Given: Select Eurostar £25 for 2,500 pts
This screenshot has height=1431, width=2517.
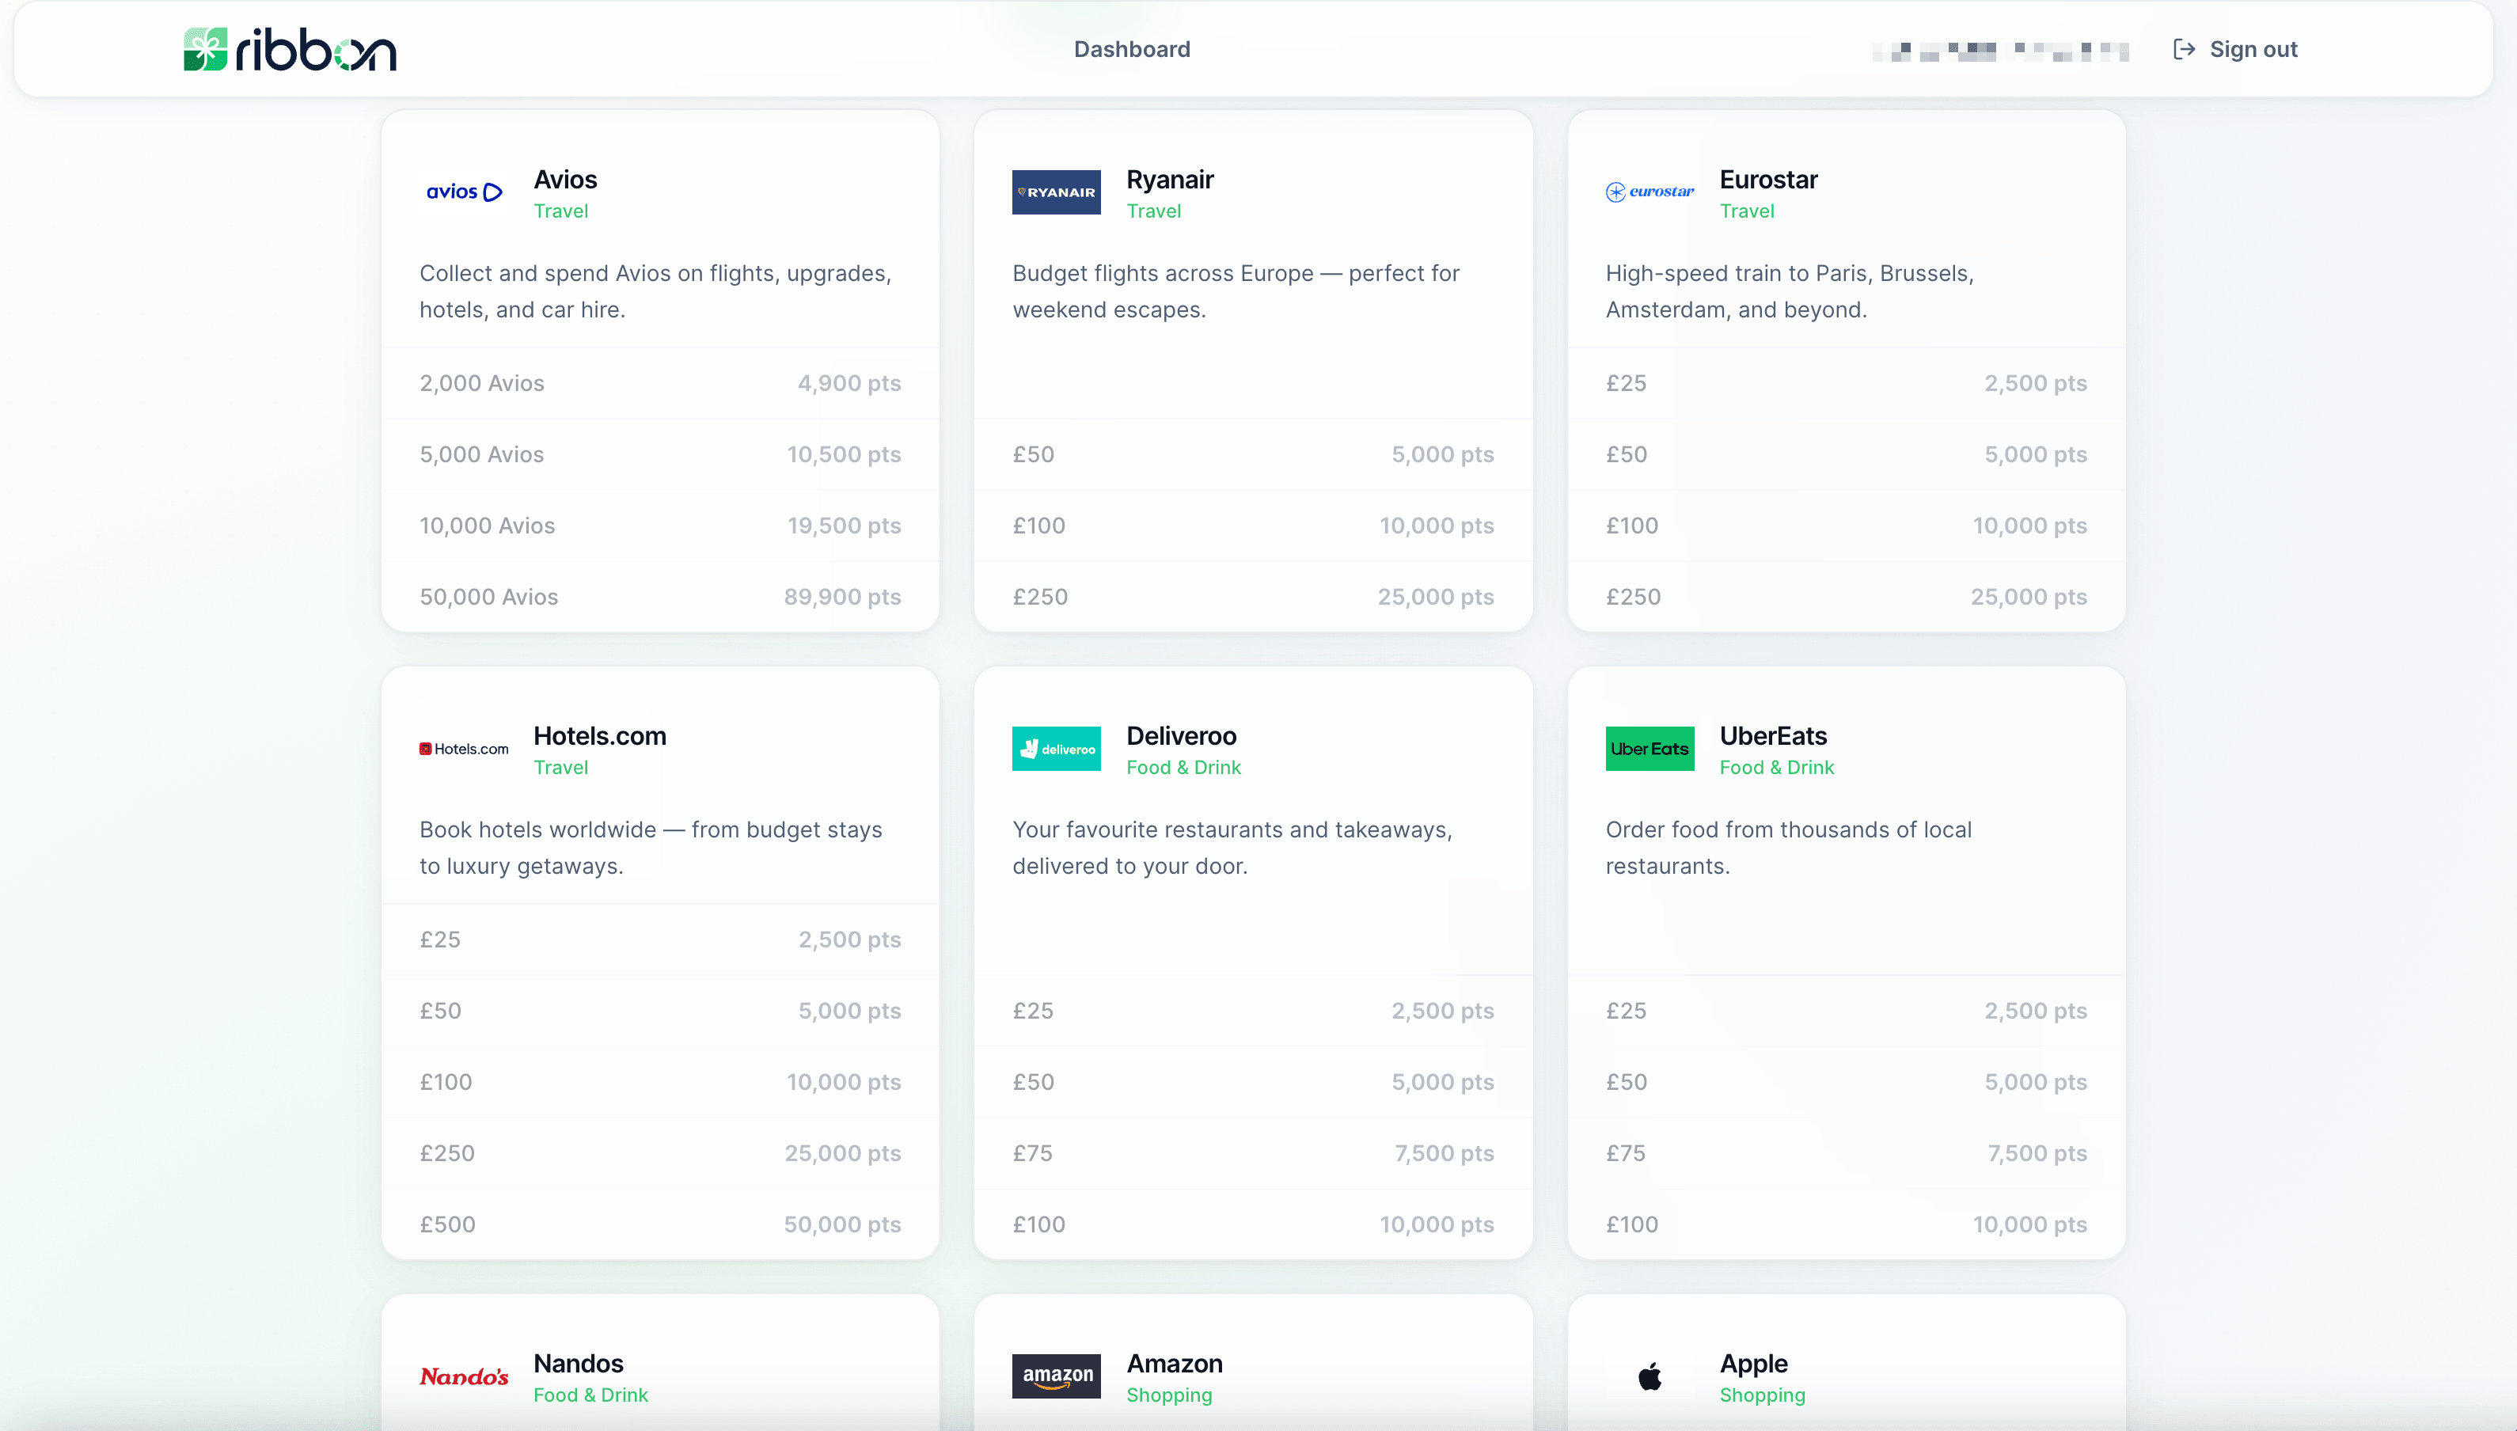Looking at the screenshot, I should point(1846,383).
